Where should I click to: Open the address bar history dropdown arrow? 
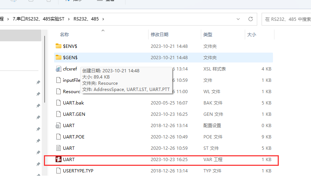(x=238, y=19)
